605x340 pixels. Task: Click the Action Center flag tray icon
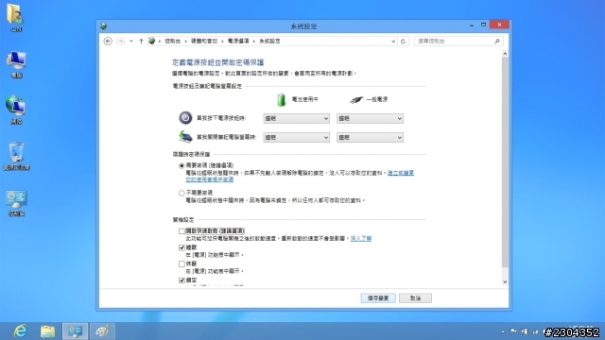[513, 331]
